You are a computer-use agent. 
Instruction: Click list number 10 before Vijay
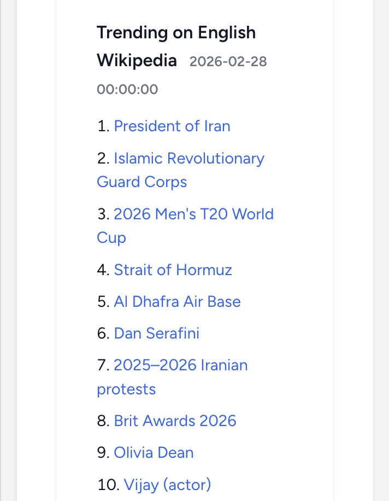coord(108,485)
